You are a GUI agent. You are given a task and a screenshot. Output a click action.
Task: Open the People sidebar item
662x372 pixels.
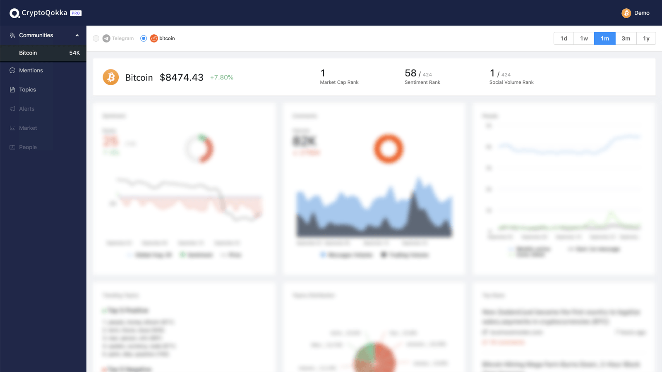coord(43,147)
